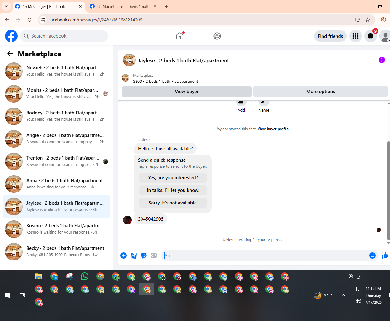
Task: Choose a sticker icon in composer
Action: coord(144,255)
